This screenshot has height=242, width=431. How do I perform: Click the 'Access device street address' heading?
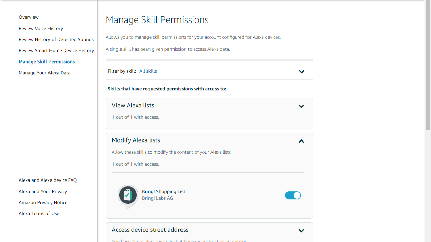[150, 230]
